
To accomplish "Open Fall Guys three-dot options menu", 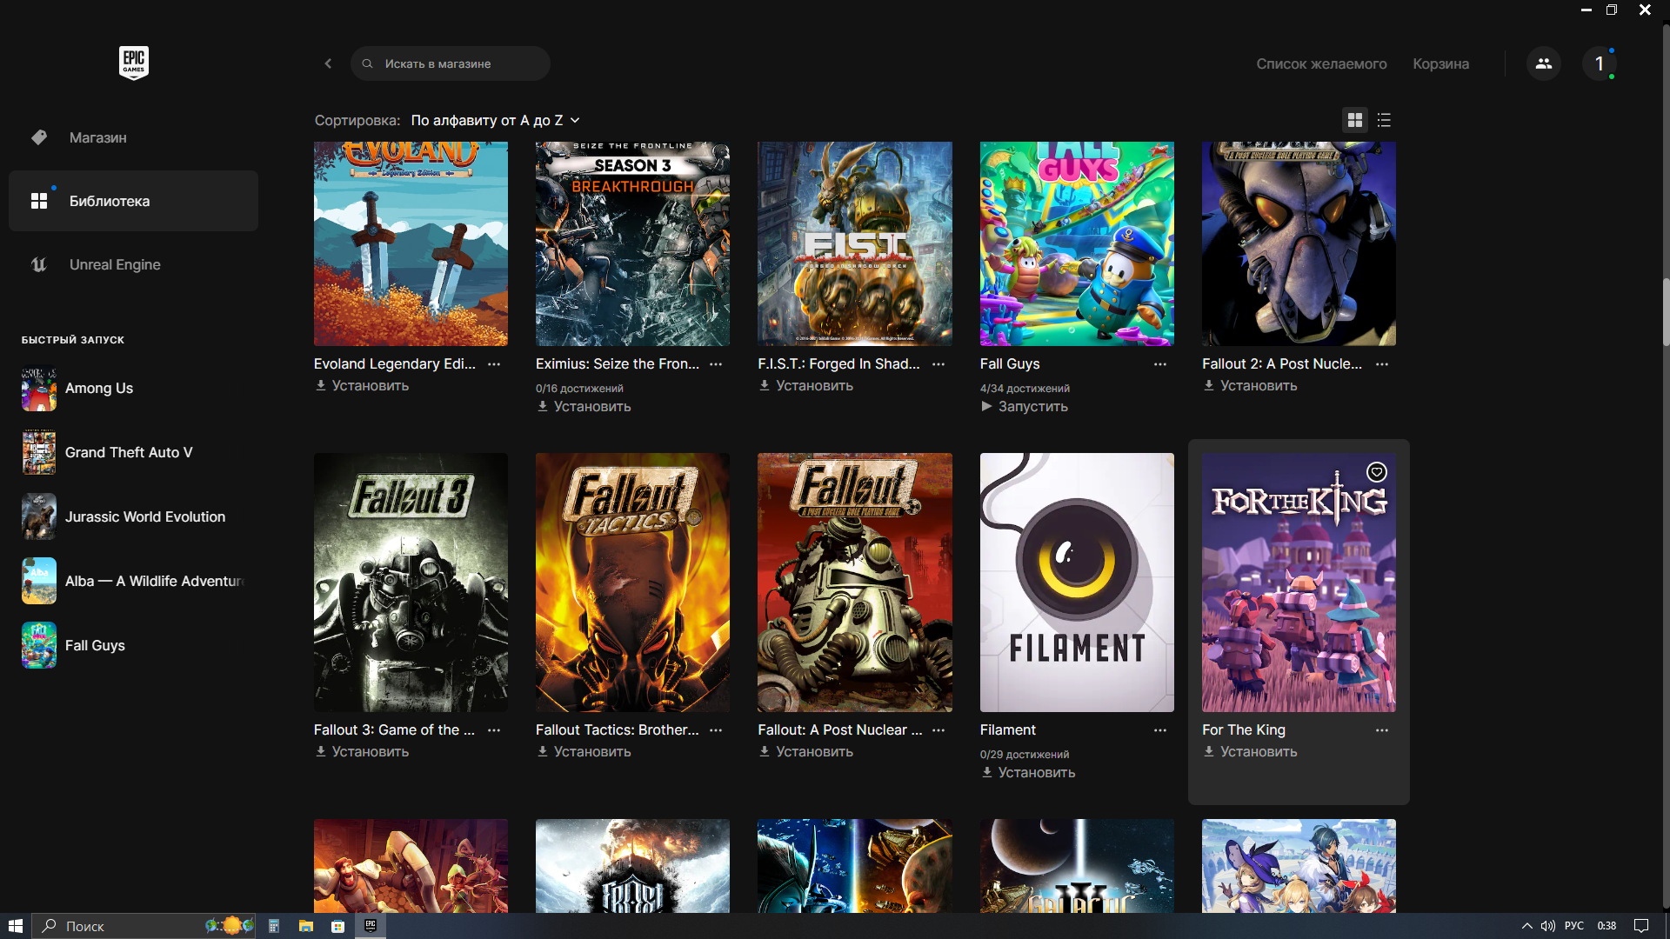I will [1159, 364].
